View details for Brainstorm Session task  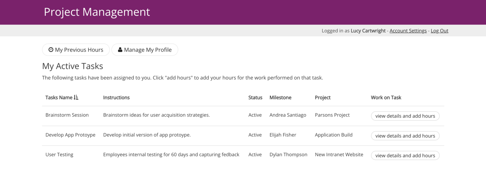pyautogui.click(x=405, y=116)
